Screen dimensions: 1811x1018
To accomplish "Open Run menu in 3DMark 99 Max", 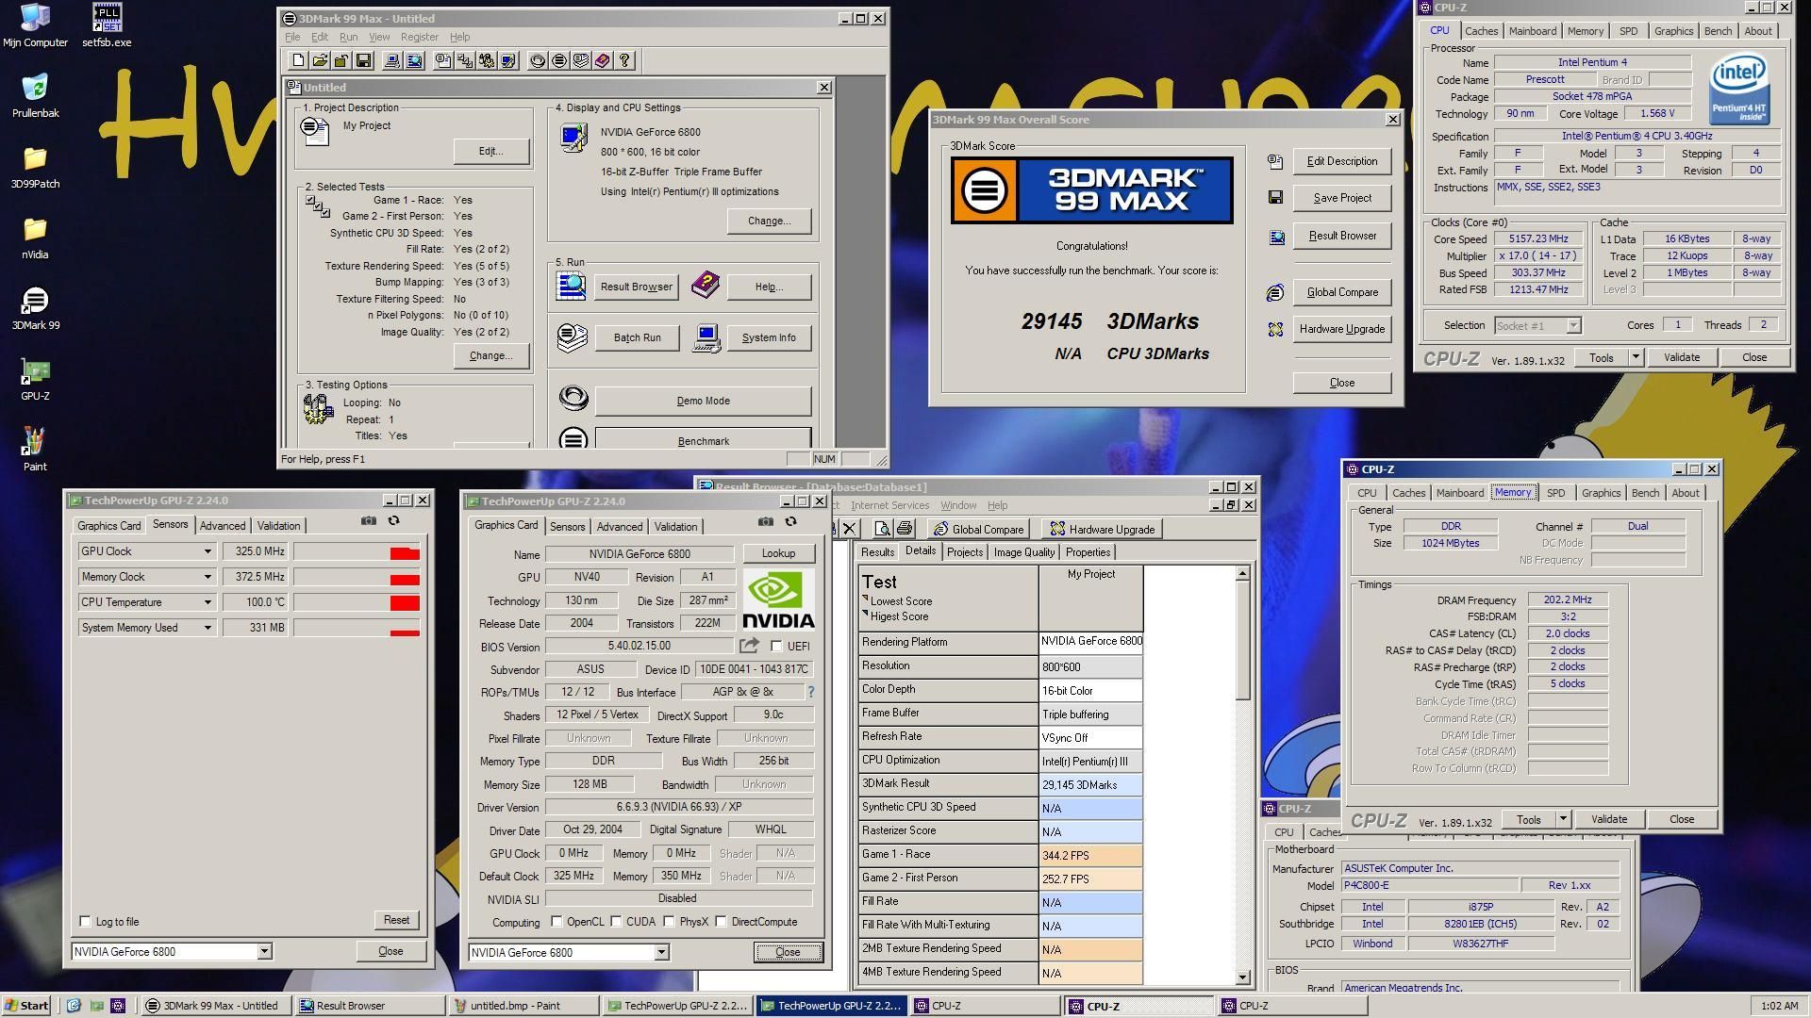I will 348,37.
